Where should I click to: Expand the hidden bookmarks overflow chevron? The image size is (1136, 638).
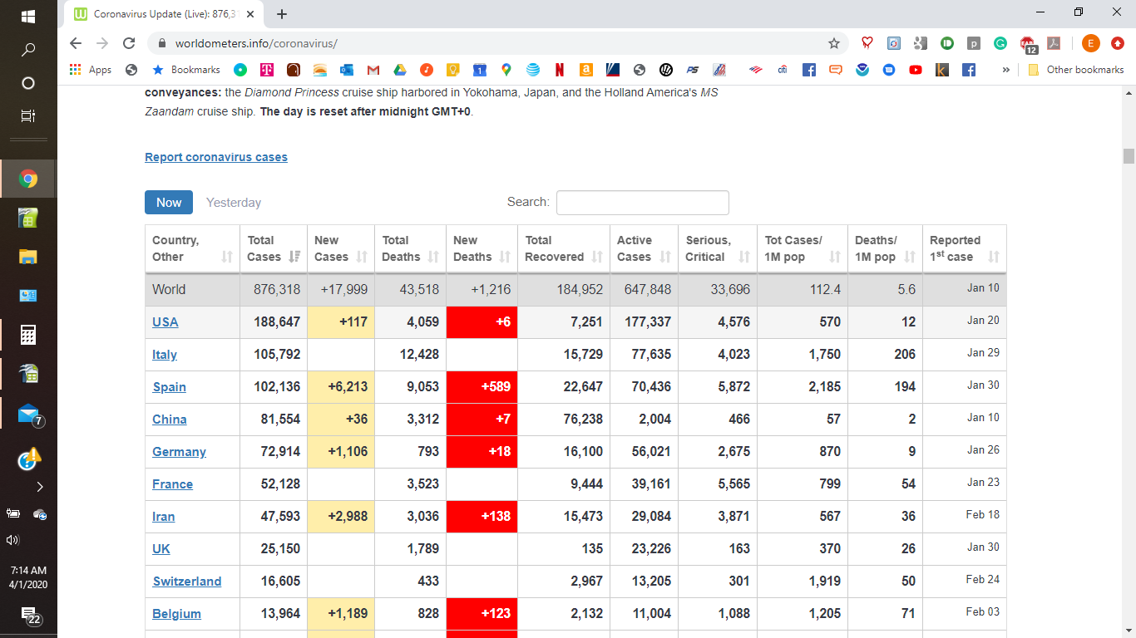click(x=1005, y=70)
